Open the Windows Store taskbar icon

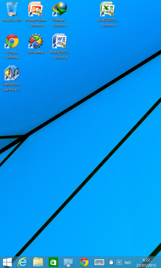53,262
